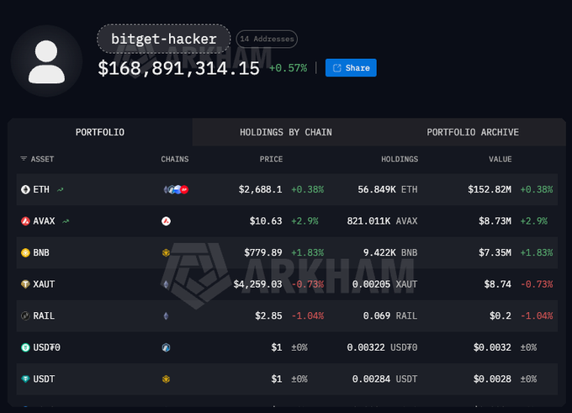The height and width of the screenshot is (413, 572).
Task: Click the BNB chain icon in BNB row
Action: point(166,252)
